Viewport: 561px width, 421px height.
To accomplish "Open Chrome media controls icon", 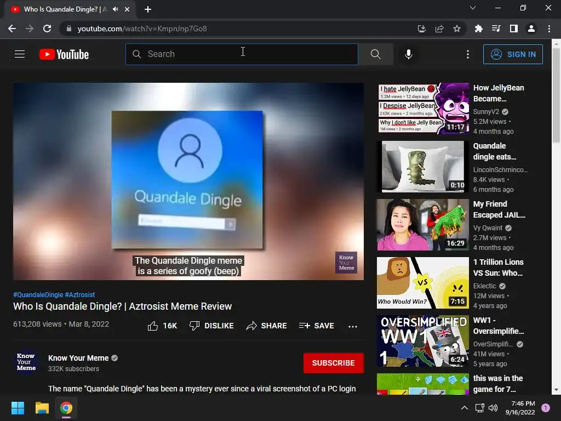I will tap(496, 29).
